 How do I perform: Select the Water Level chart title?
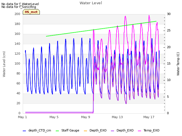point(91,3)
